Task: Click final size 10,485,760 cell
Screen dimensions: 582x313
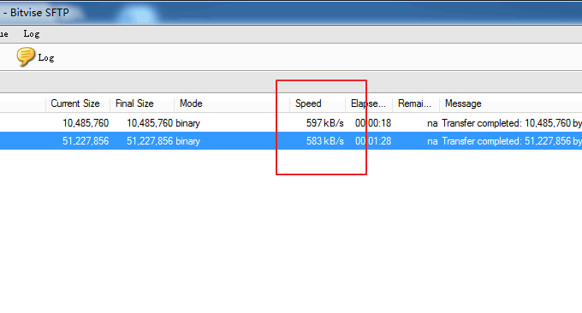Action: click(150, 123)
